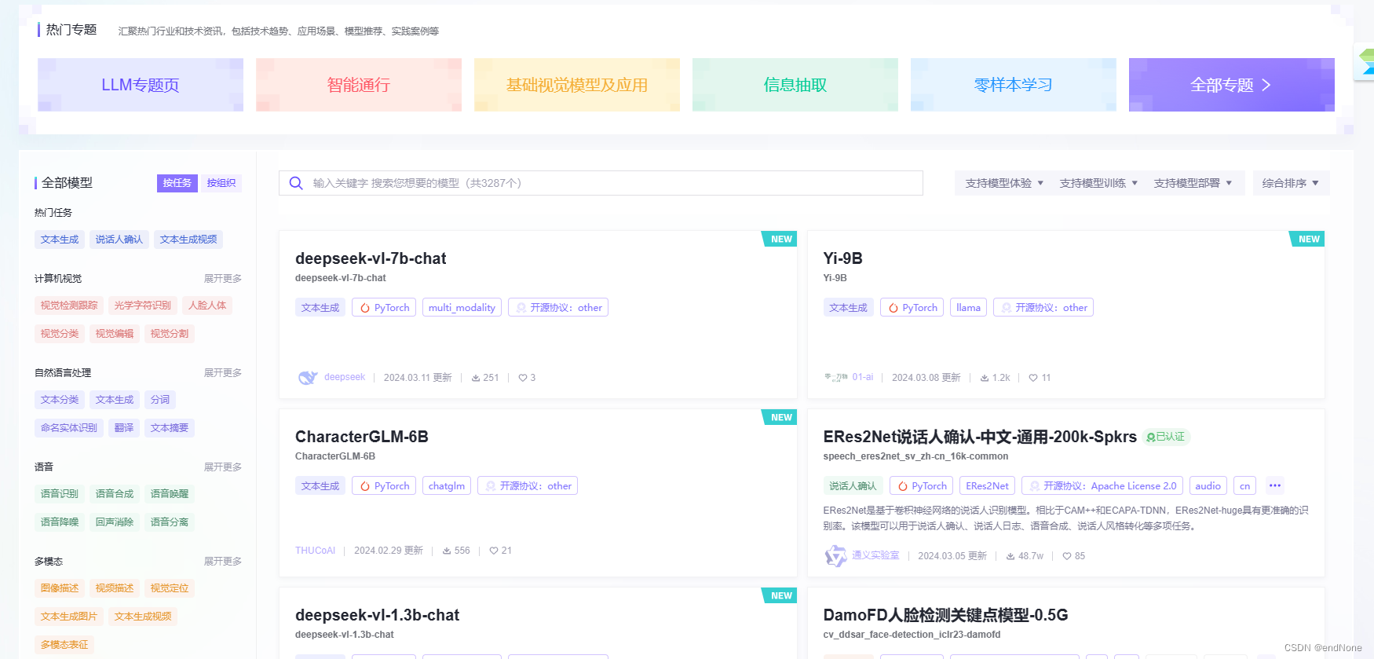The height and width of the screenshot is (659, 1374).
Task: Open the 信息抽取 topic banner
Action: click(x=795, y=85)
